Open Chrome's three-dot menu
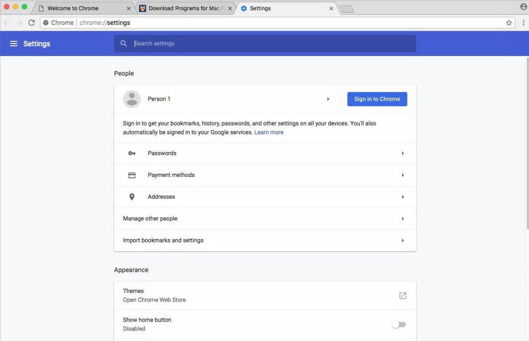This screenshot has height=341, width=529. [x=523, y=23]
